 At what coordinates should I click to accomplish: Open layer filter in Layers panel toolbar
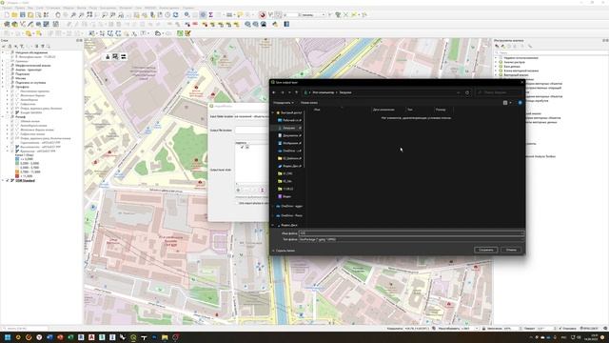coord(22,47)
